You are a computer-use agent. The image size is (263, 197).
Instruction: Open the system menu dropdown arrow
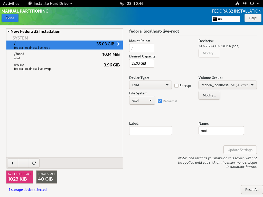pyautogui.click(x=258, y=3)
